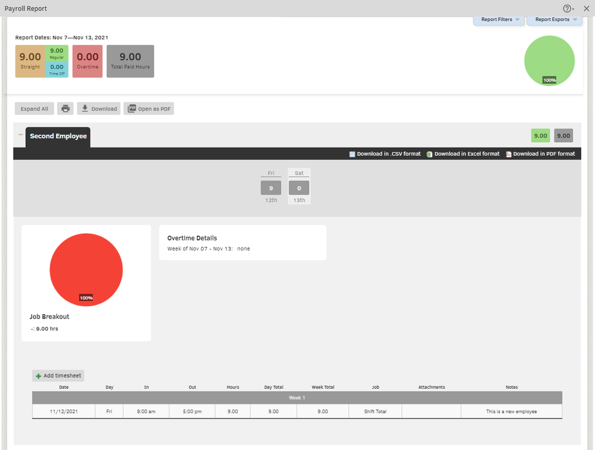
Task: Click the Attachments column header
Action: point(431,387)
